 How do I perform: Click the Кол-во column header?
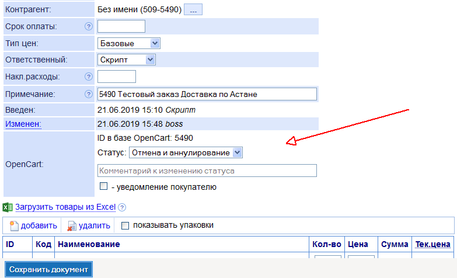click(327, 244)
